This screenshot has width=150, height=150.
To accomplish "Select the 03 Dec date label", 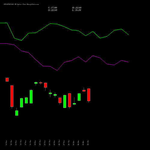I will coord(83,142).
